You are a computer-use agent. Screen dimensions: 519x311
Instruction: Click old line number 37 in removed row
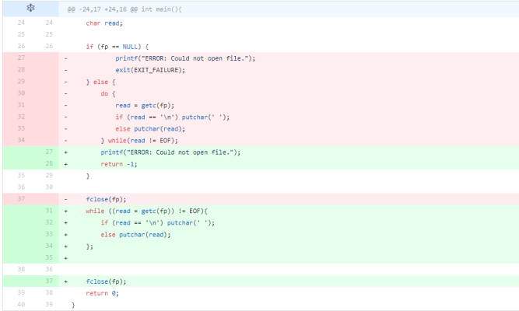(21, 198)
